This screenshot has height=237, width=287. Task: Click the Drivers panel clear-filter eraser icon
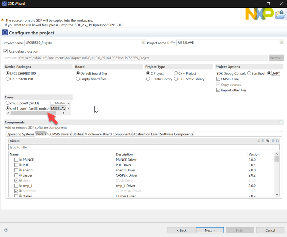point(259,141)
